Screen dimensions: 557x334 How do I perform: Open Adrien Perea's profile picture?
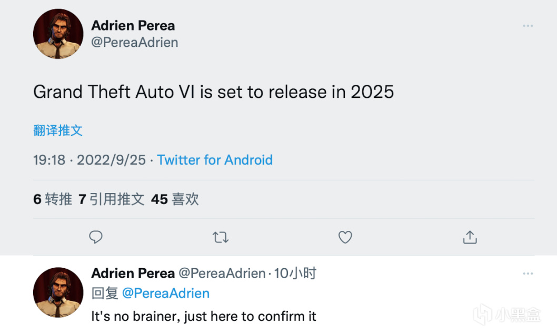[x=58, y=33]
